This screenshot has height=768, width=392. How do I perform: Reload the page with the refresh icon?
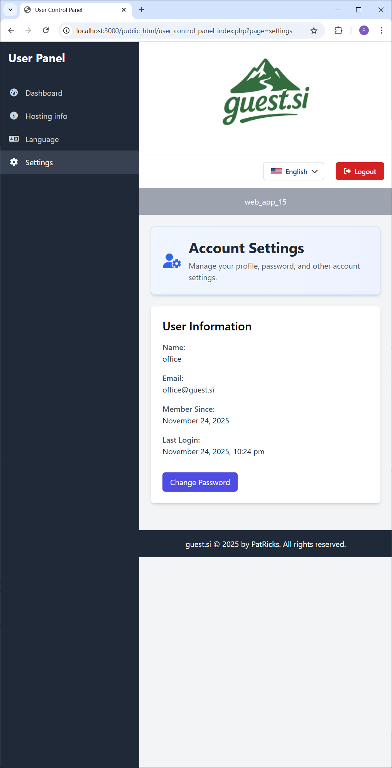point(46,30)
